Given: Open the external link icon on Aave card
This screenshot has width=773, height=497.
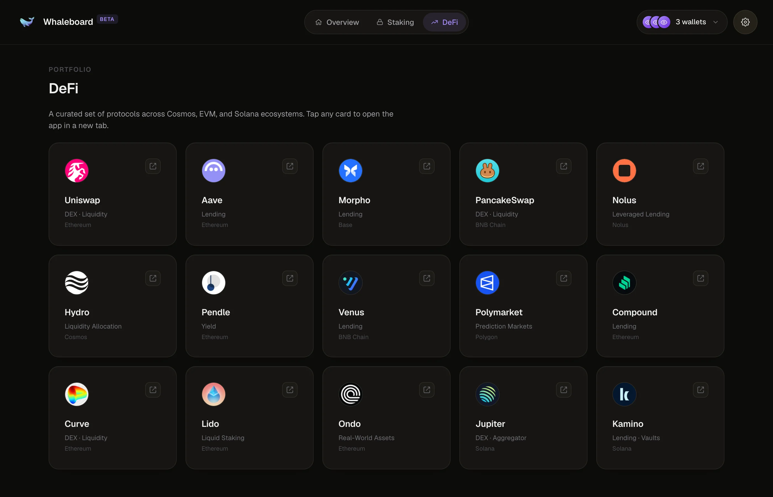Looking at the screenshot, I should [x=290, y=166].
